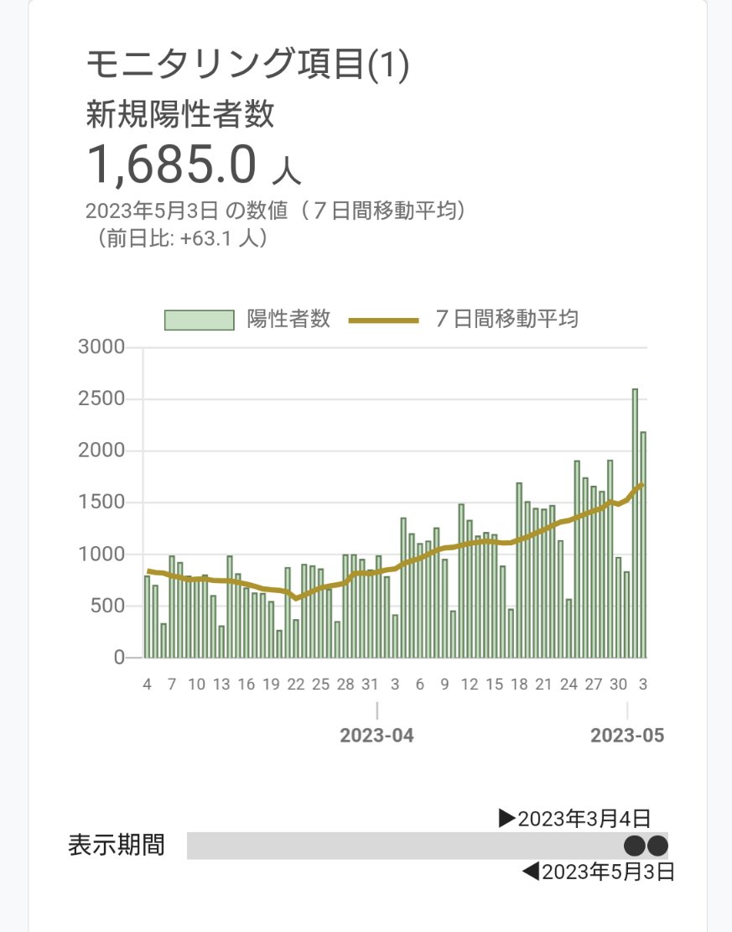Click the 500 y-axis label
Screen dimensions: 732x932
(x=108, y=606)
